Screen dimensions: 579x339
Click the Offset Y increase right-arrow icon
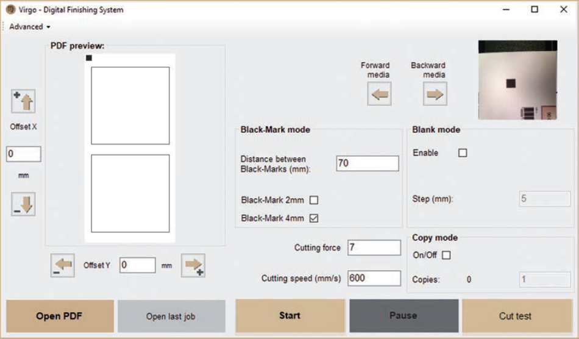[193, 265]
